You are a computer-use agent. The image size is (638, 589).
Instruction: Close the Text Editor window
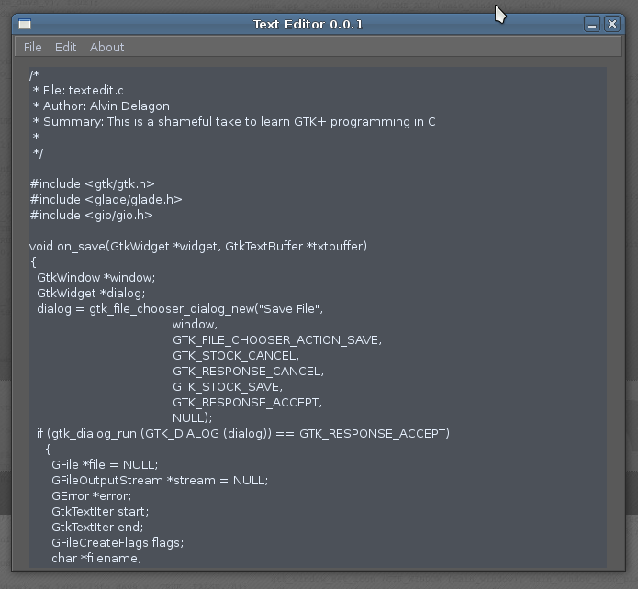click(612, 24)
